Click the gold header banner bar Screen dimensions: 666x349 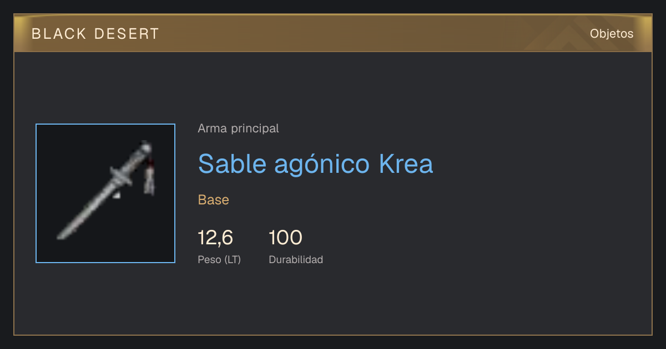(333, 33)
